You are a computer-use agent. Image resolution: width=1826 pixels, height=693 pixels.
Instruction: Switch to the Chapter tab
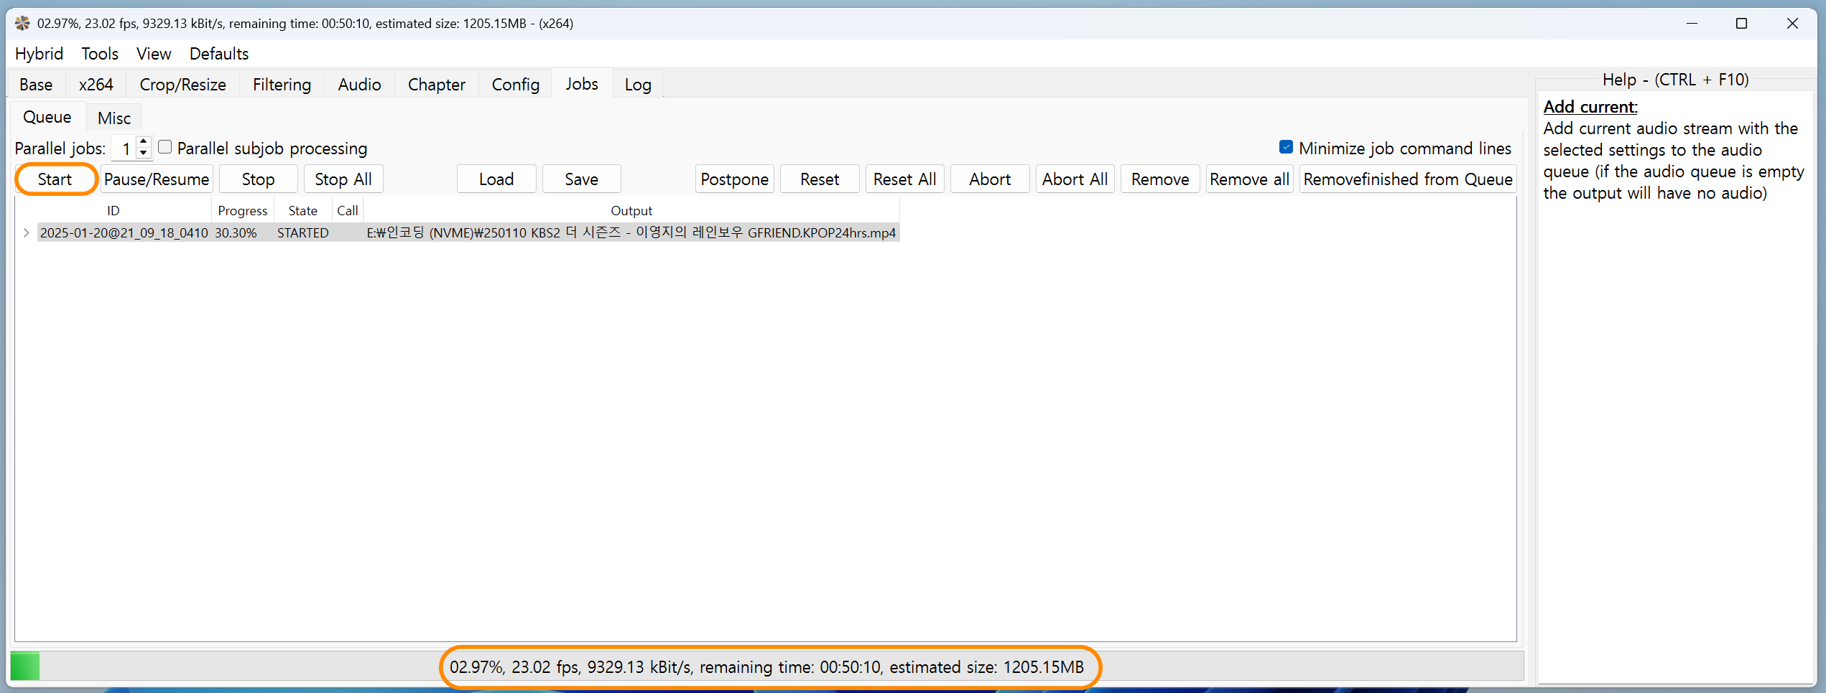pyautogui.click(x=436, y=85)
